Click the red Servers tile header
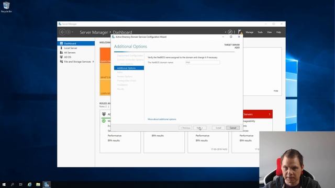Image resolution: width=335 pixels, height=188 pixels. (258, 114)
